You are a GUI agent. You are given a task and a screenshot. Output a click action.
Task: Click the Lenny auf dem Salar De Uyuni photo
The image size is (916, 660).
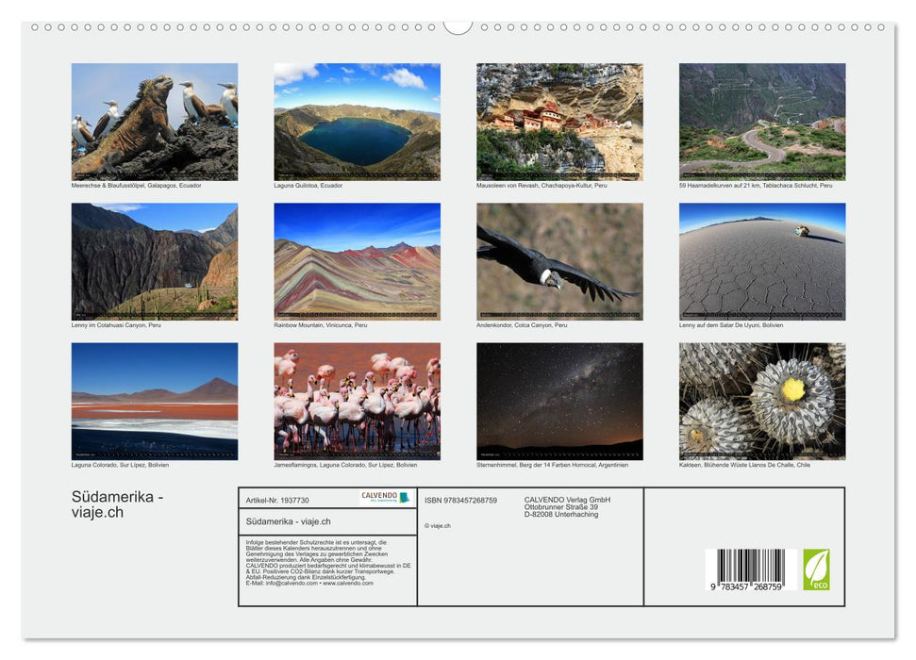tap(763, 261)
